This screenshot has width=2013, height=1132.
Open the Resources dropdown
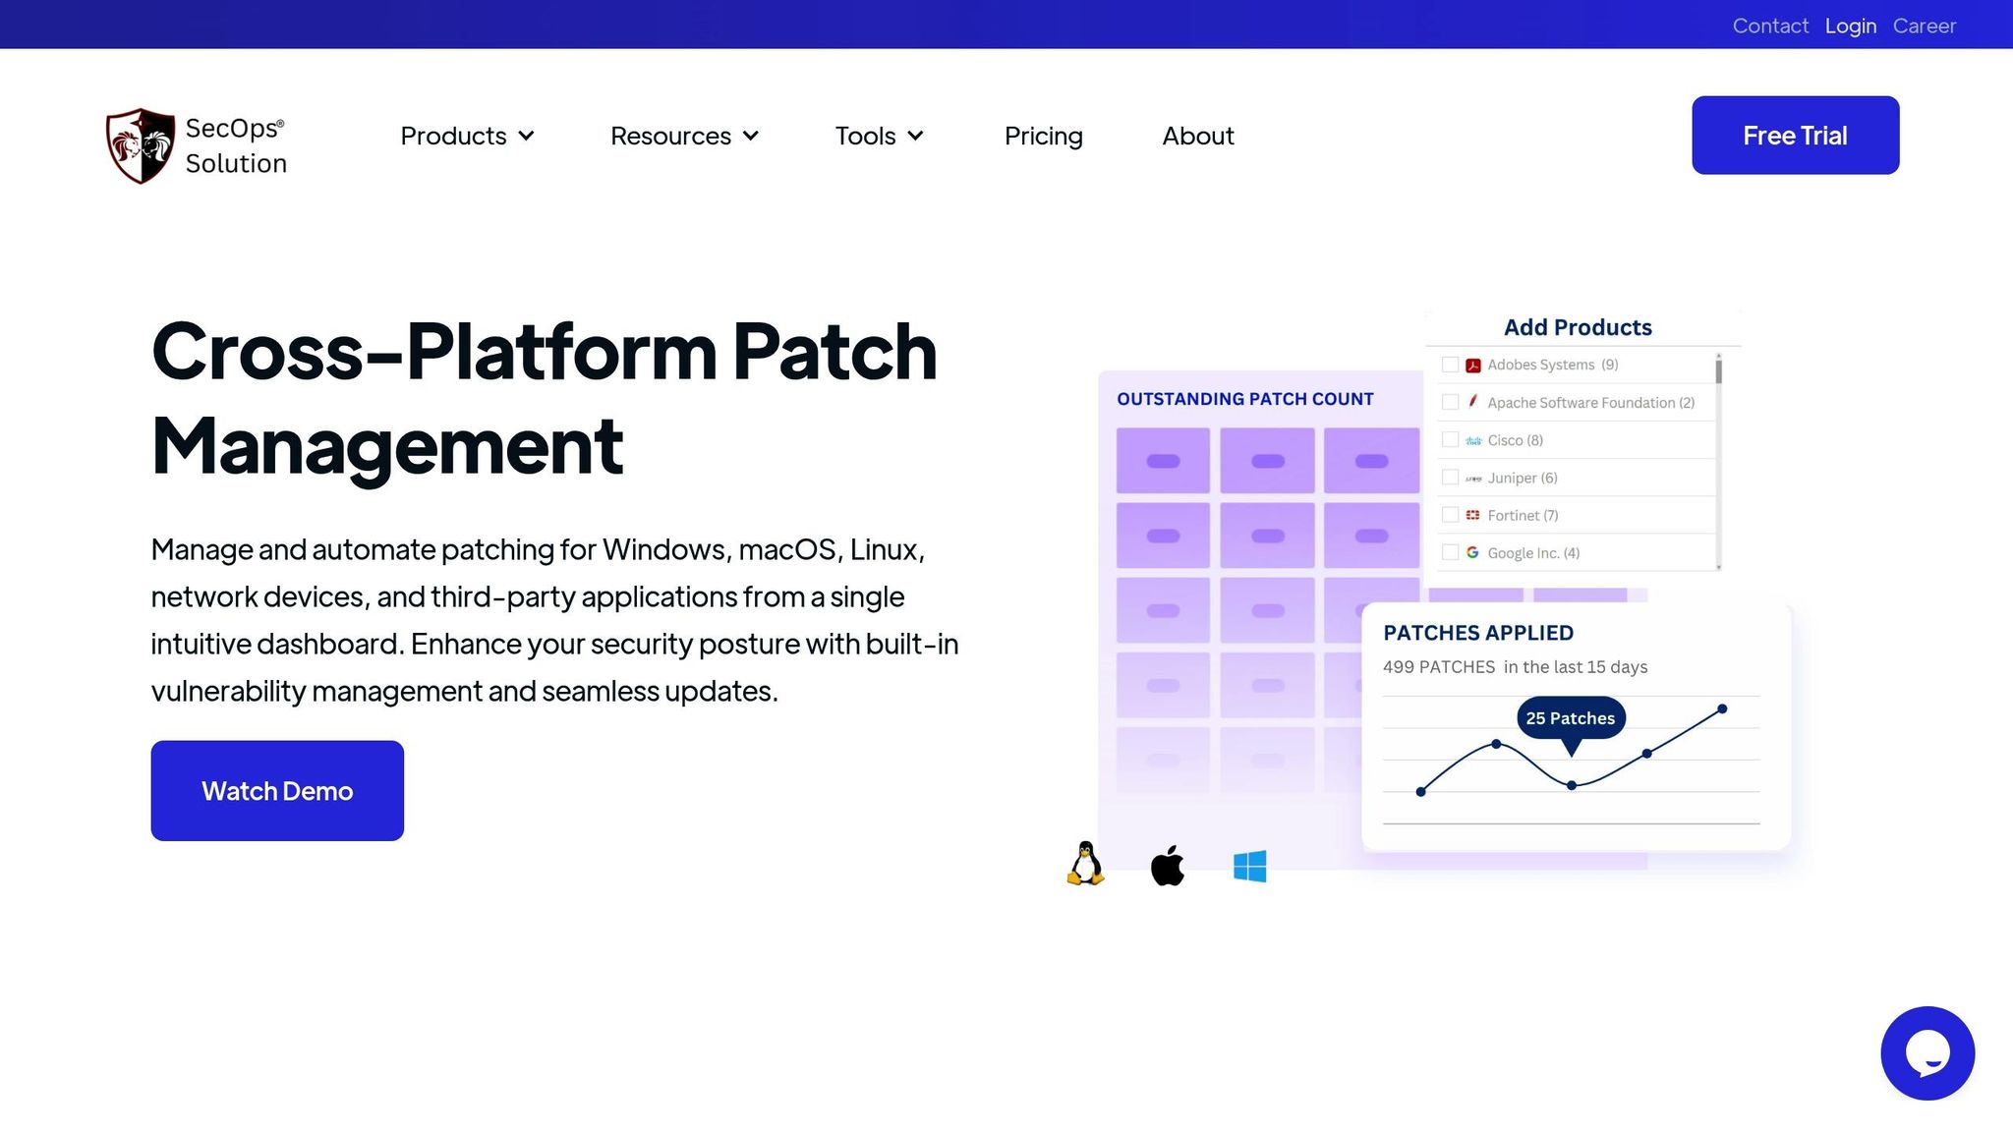(684, 136)
